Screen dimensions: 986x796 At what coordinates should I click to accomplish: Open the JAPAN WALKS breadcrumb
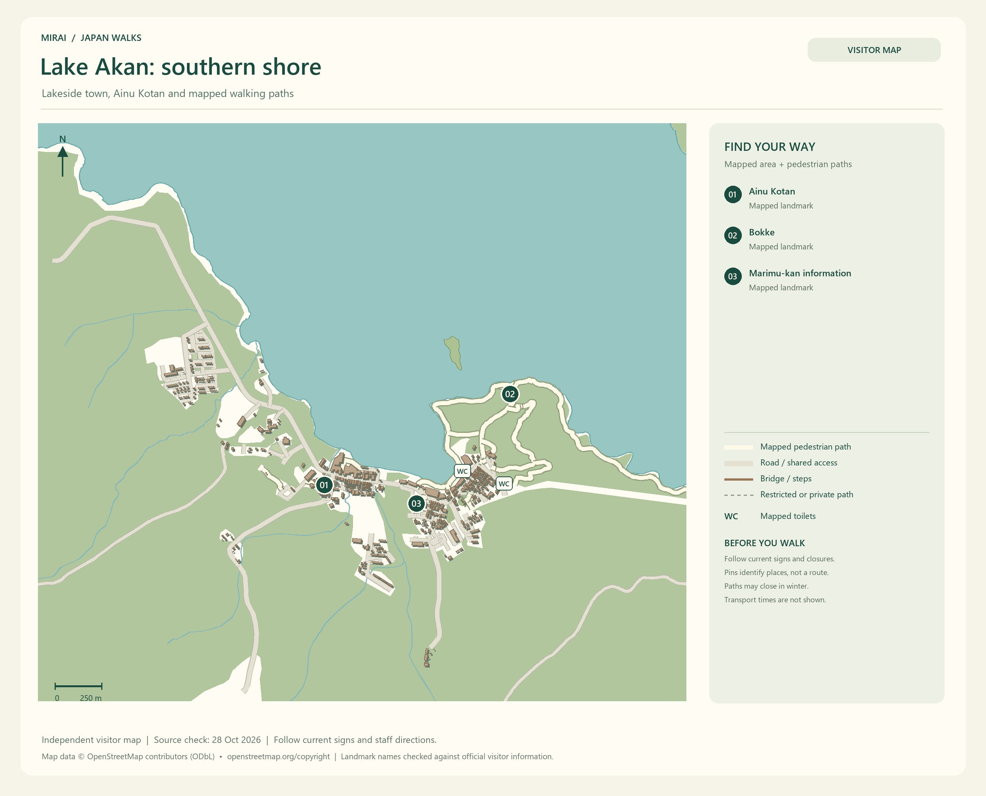[x=111, y=38]
